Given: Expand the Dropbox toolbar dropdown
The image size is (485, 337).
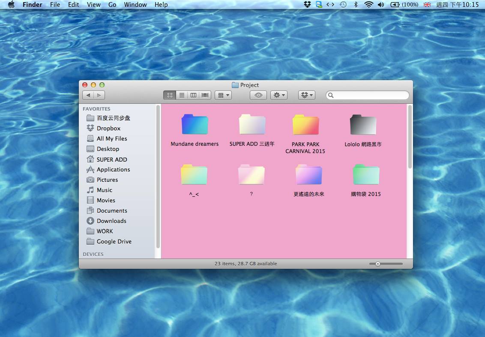Looking at the screenshot, I should pos(307,95).
